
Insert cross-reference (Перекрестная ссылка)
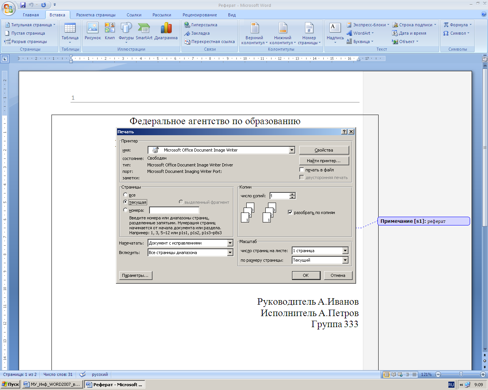(210, 42)
